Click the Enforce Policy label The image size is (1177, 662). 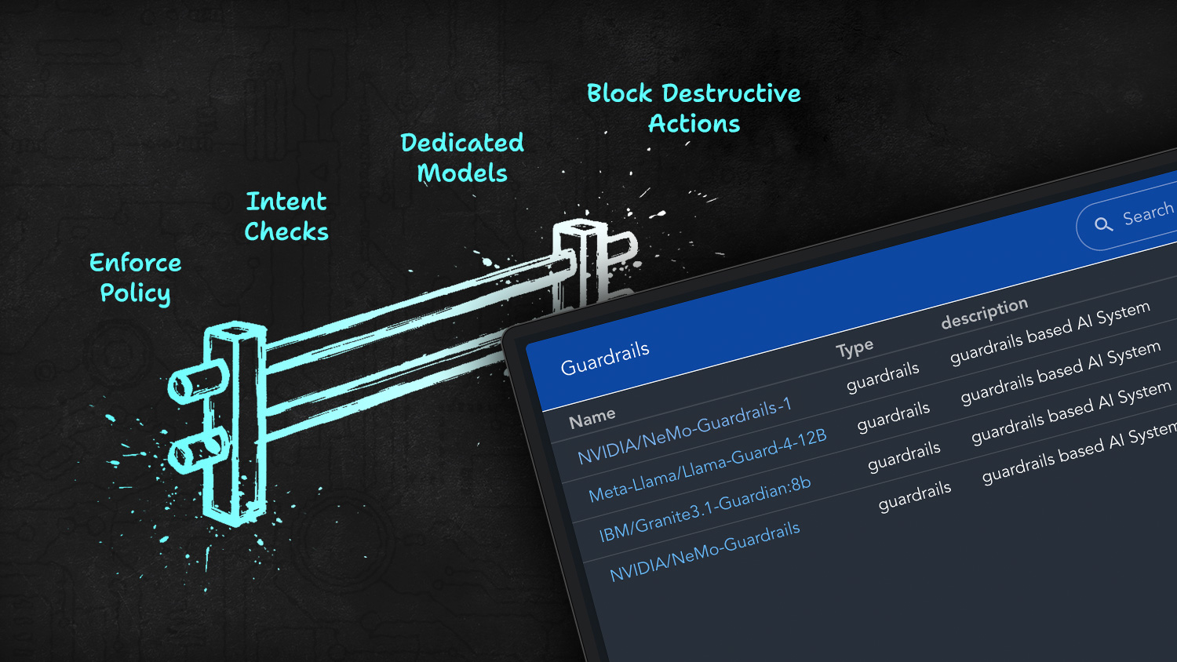(135, 278)
